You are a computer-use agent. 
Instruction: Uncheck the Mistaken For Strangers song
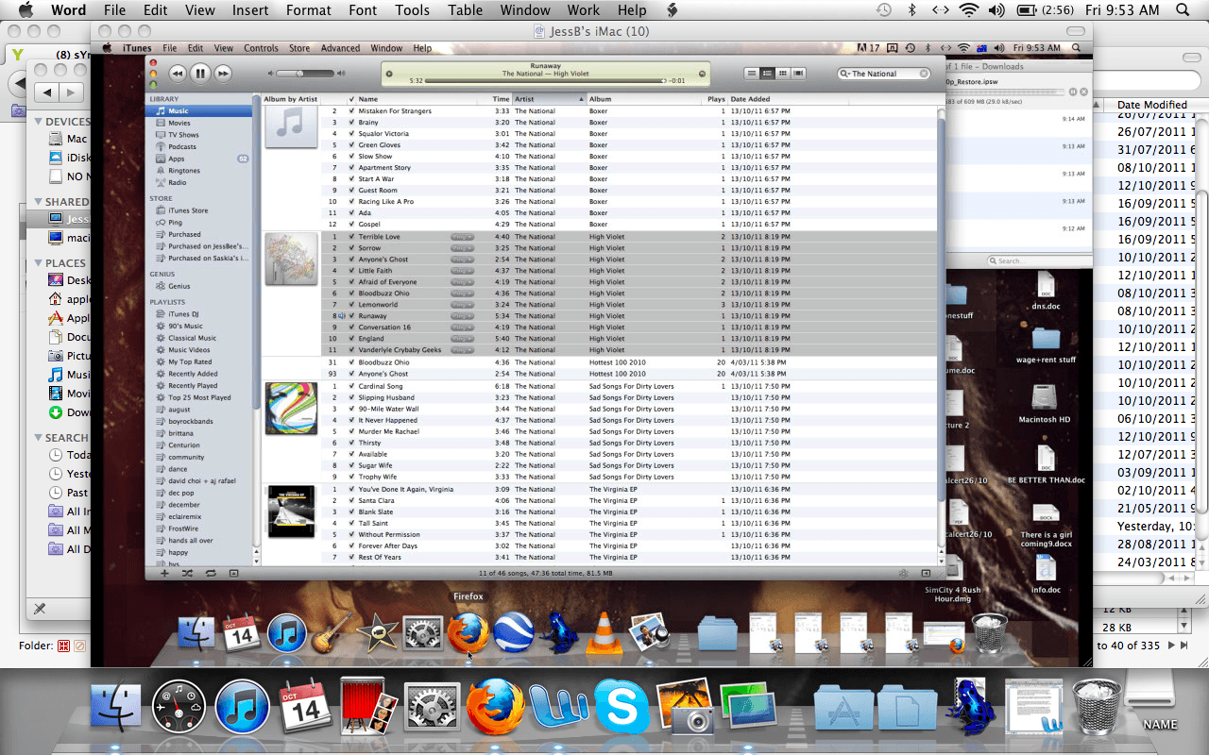click(x=351, y=111)
